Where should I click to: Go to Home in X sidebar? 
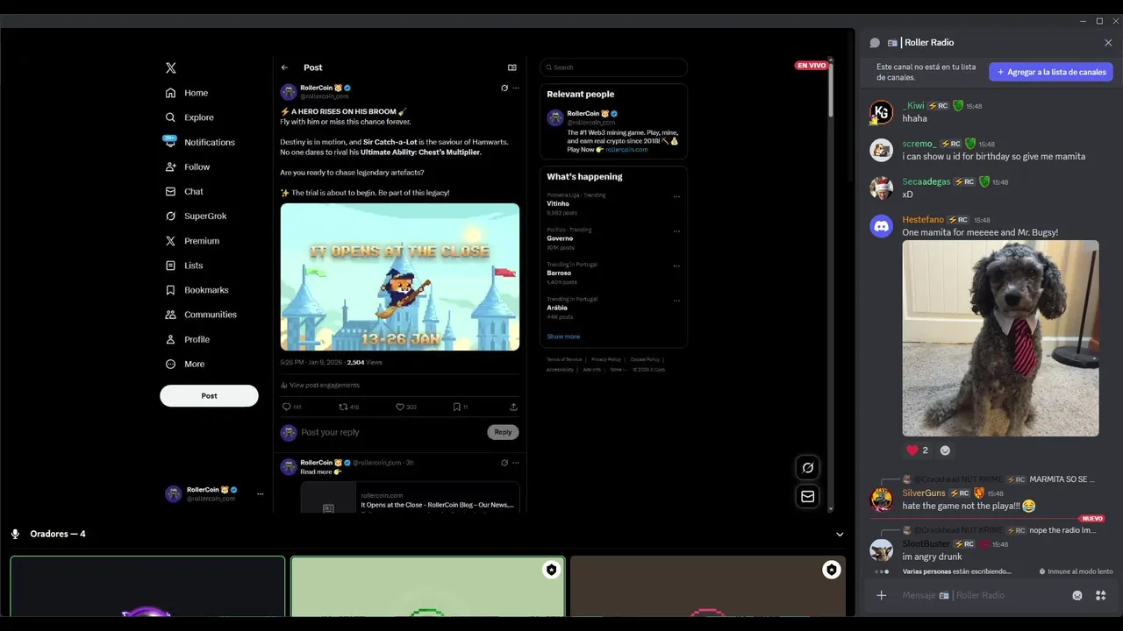187,93
